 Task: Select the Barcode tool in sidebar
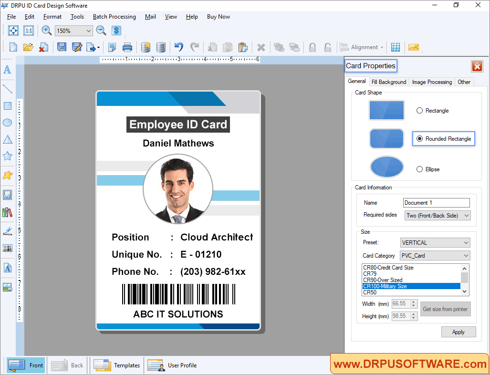(8, 248)
